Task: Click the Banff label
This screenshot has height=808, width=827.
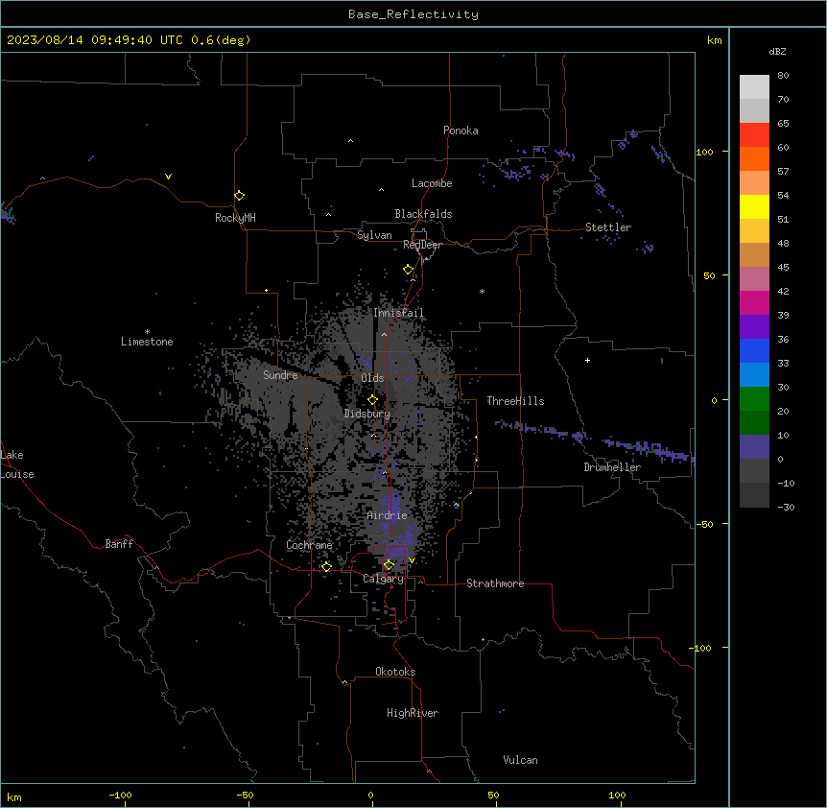Action: (x=119, y=544)
